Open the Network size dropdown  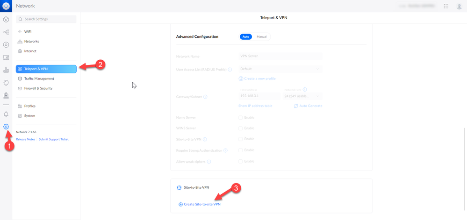302,96
